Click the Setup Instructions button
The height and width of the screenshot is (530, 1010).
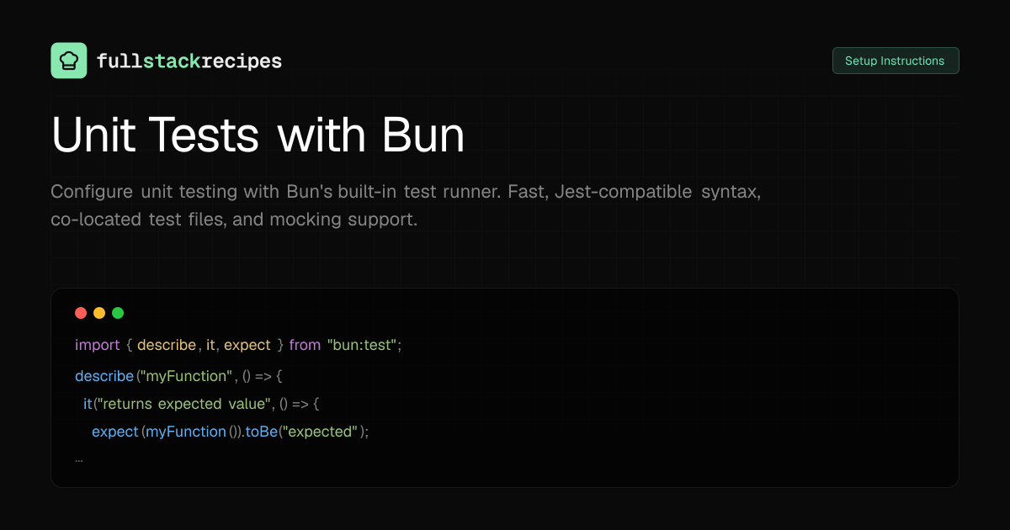[x=896, y=61]
